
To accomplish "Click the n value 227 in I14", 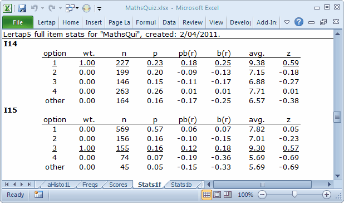I will point(122,63).
